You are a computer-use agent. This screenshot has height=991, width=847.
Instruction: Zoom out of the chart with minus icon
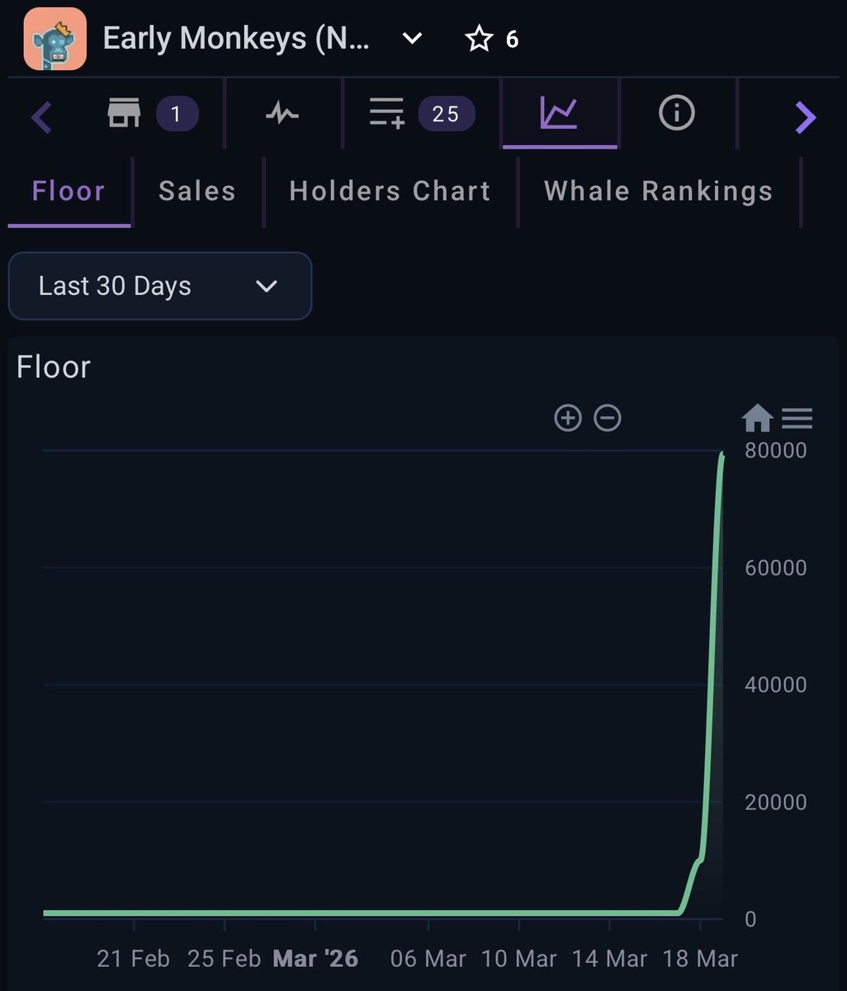[608, 418]
